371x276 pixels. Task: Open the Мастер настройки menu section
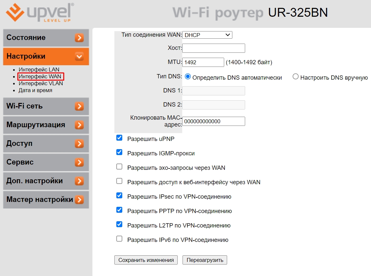46,200
